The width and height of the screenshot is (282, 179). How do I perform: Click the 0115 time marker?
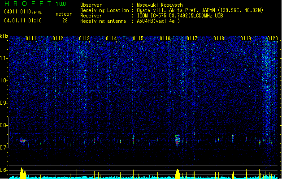[138, 38]
